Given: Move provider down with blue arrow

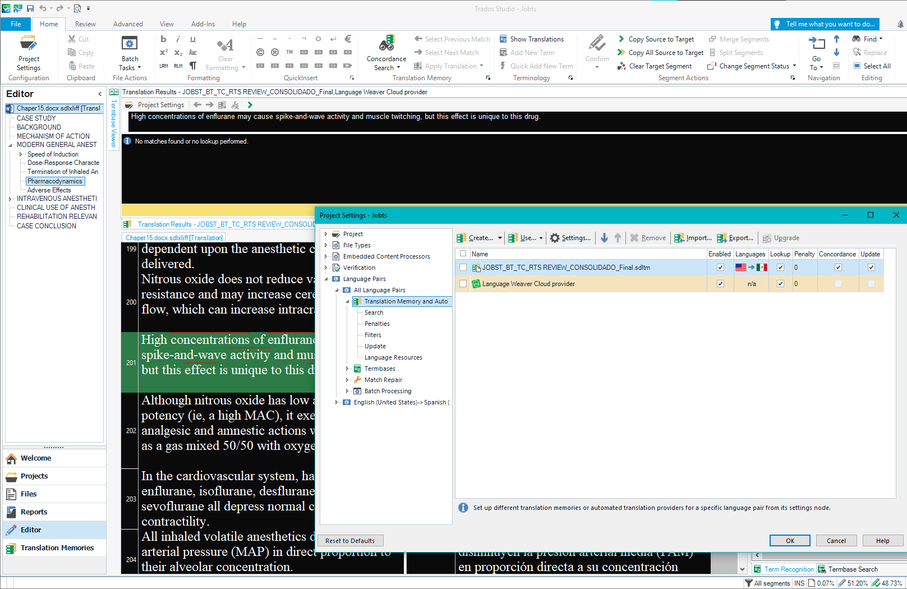Looking at the screenshot, I should pos(604,238).
